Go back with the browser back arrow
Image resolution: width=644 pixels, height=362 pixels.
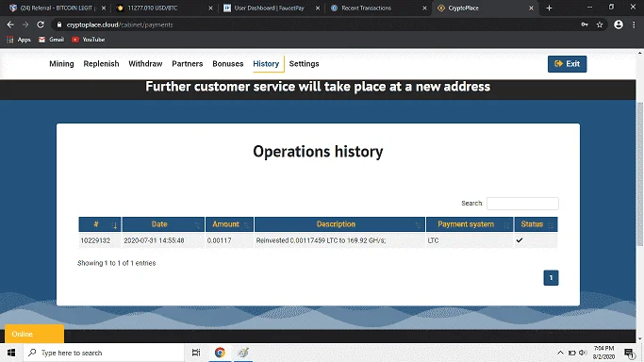pos(10,25)
